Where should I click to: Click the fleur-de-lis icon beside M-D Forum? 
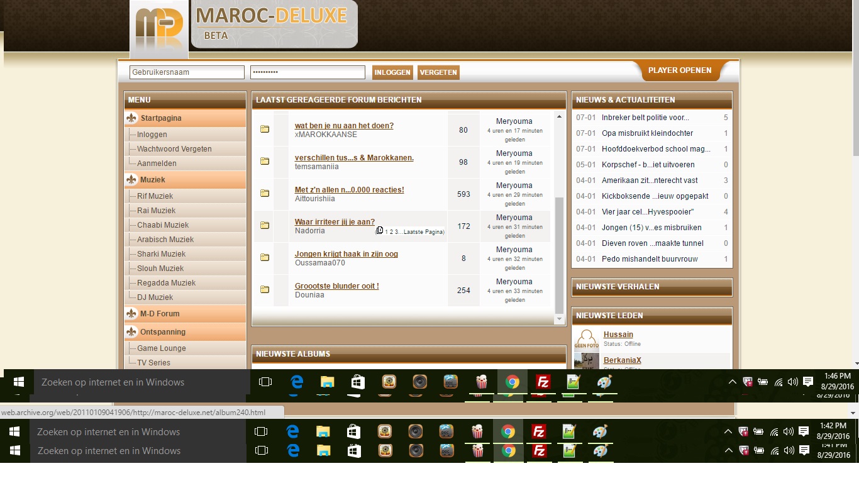[131, 314]
